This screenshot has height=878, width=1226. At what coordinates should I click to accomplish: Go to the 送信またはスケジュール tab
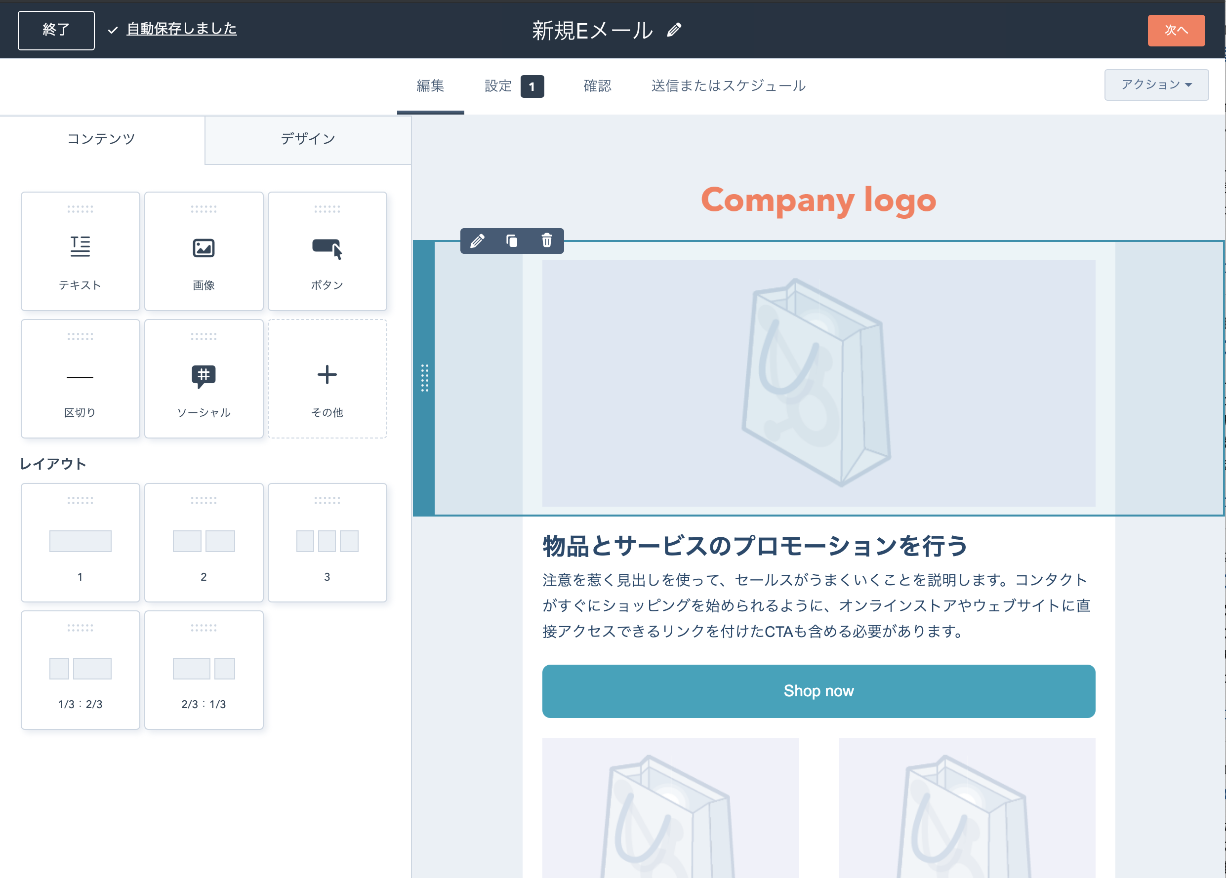pyautogui.click(x=728, y=86)
